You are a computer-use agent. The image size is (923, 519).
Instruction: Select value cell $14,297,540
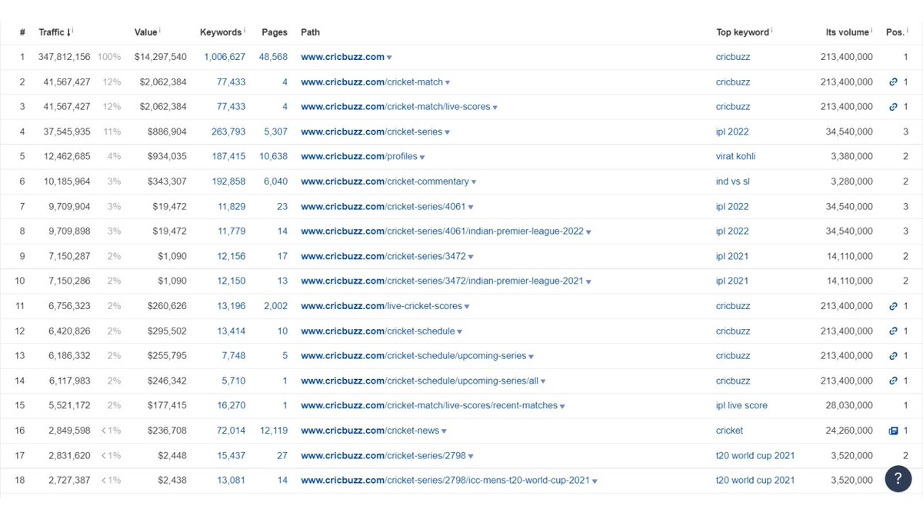pos(160,57)
